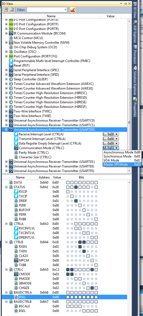Screen dimensions: 143x316
Task: Click the CMODE register field icon
Action: click(16, 274)
